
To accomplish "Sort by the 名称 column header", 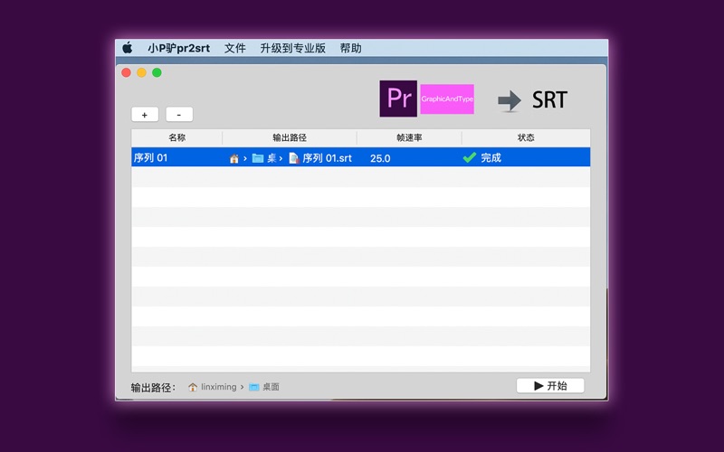I will click(176, 137).
